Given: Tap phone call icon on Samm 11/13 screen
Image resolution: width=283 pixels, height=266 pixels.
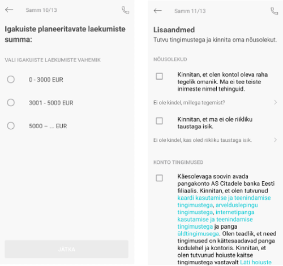Looking at the screenshot, I should (x=274, y=11).
